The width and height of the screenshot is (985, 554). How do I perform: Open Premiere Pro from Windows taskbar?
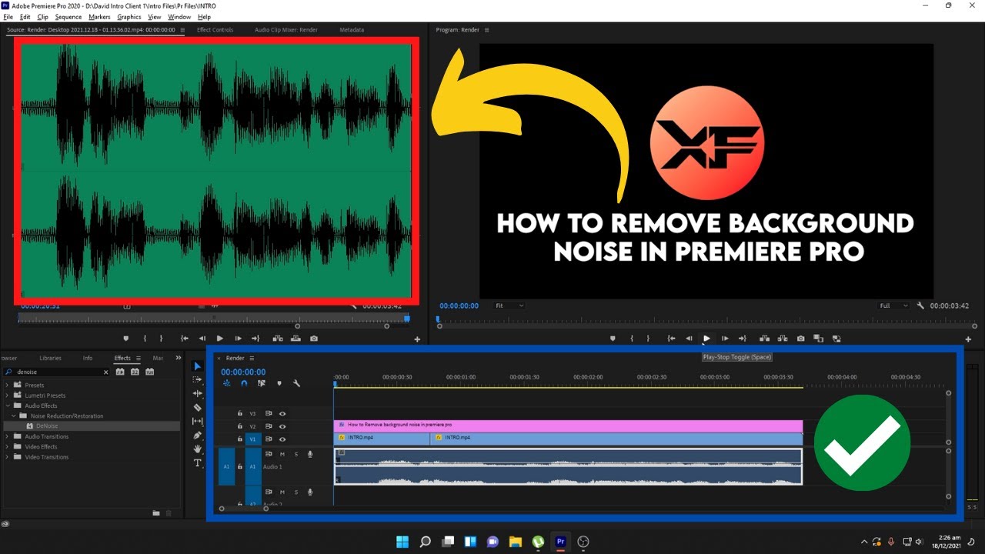click(560, 542)
